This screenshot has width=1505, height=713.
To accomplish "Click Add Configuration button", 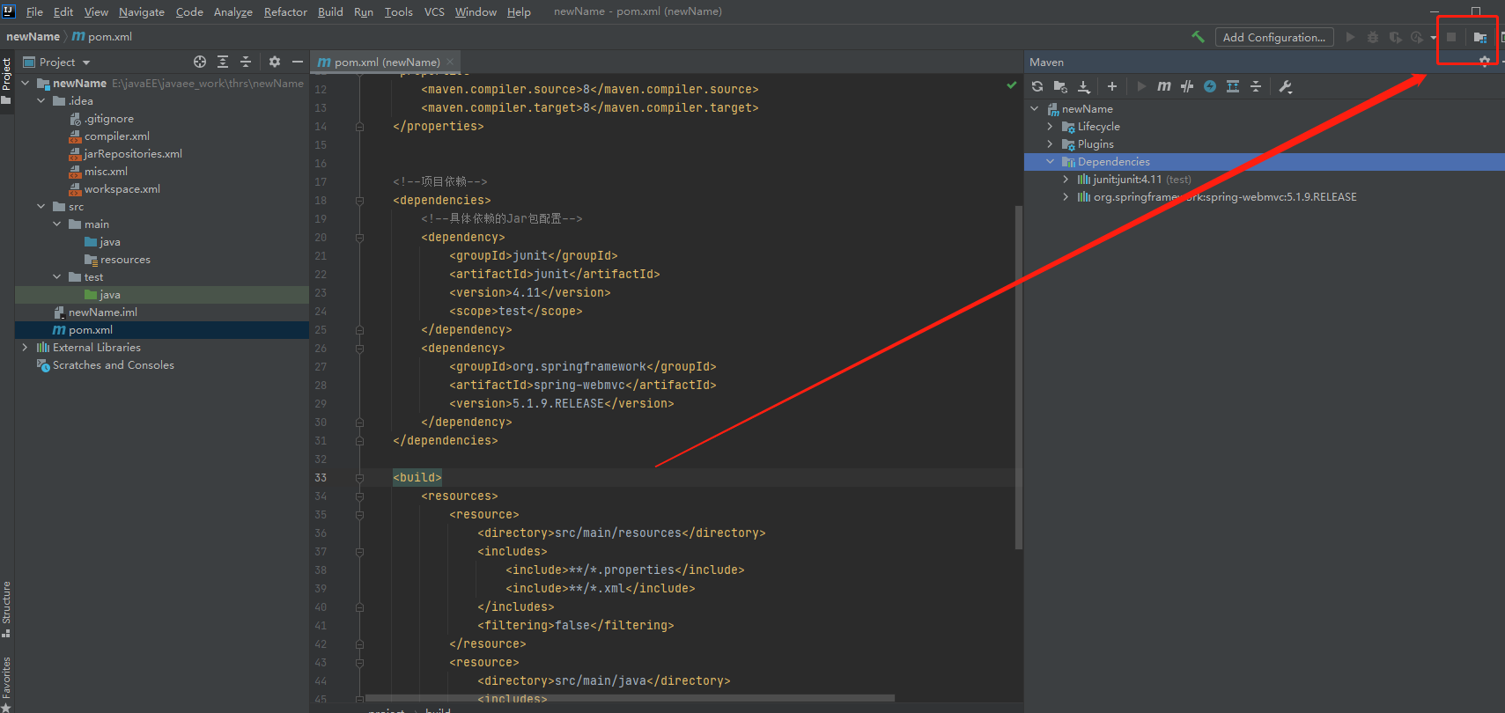I will tap(1274, 37).
